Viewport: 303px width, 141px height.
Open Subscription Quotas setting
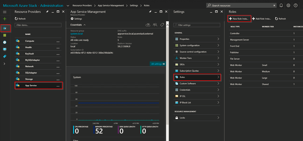click(197, 71)
